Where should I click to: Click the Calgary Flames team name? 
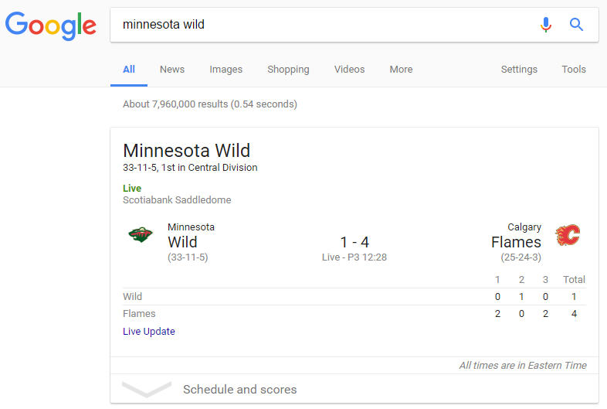pos(516,242)
